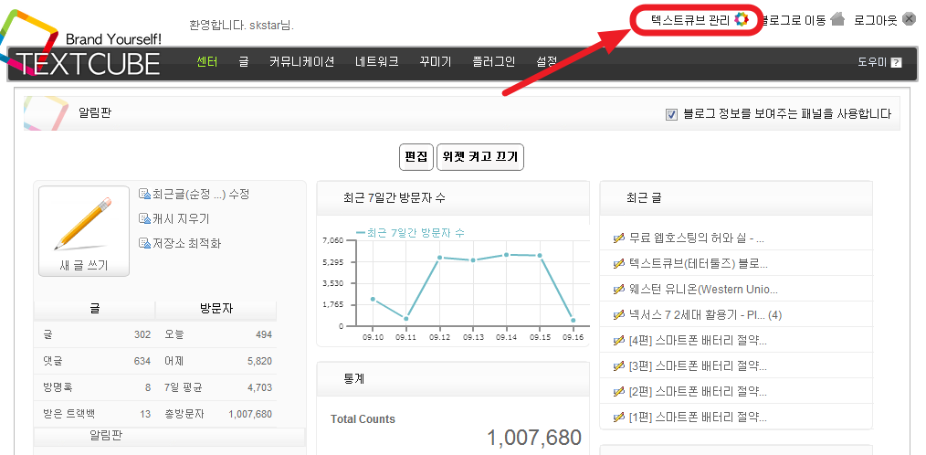926x455 pixels.
Task: Click edit pencil icon for [2편] post
Action: [x=619, y=391]
